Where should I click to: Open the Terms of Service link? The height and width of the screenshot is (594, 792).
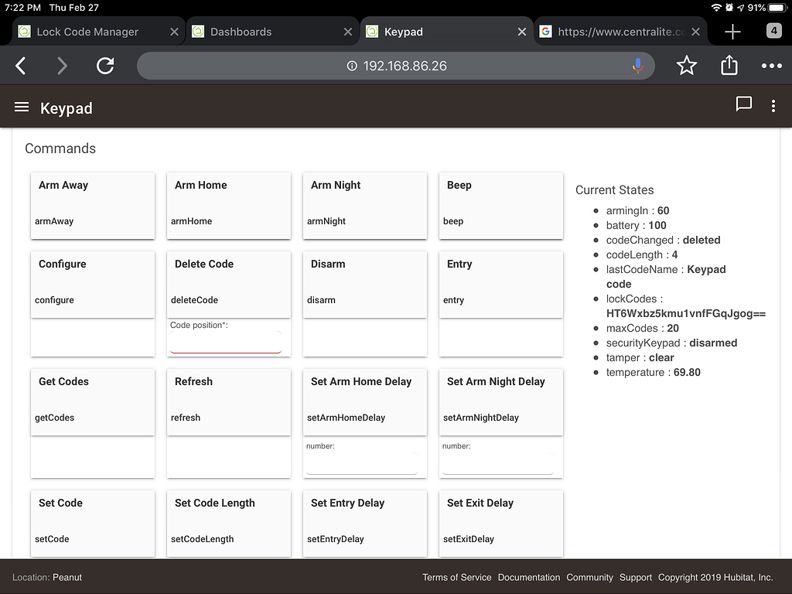coord(456,577)
